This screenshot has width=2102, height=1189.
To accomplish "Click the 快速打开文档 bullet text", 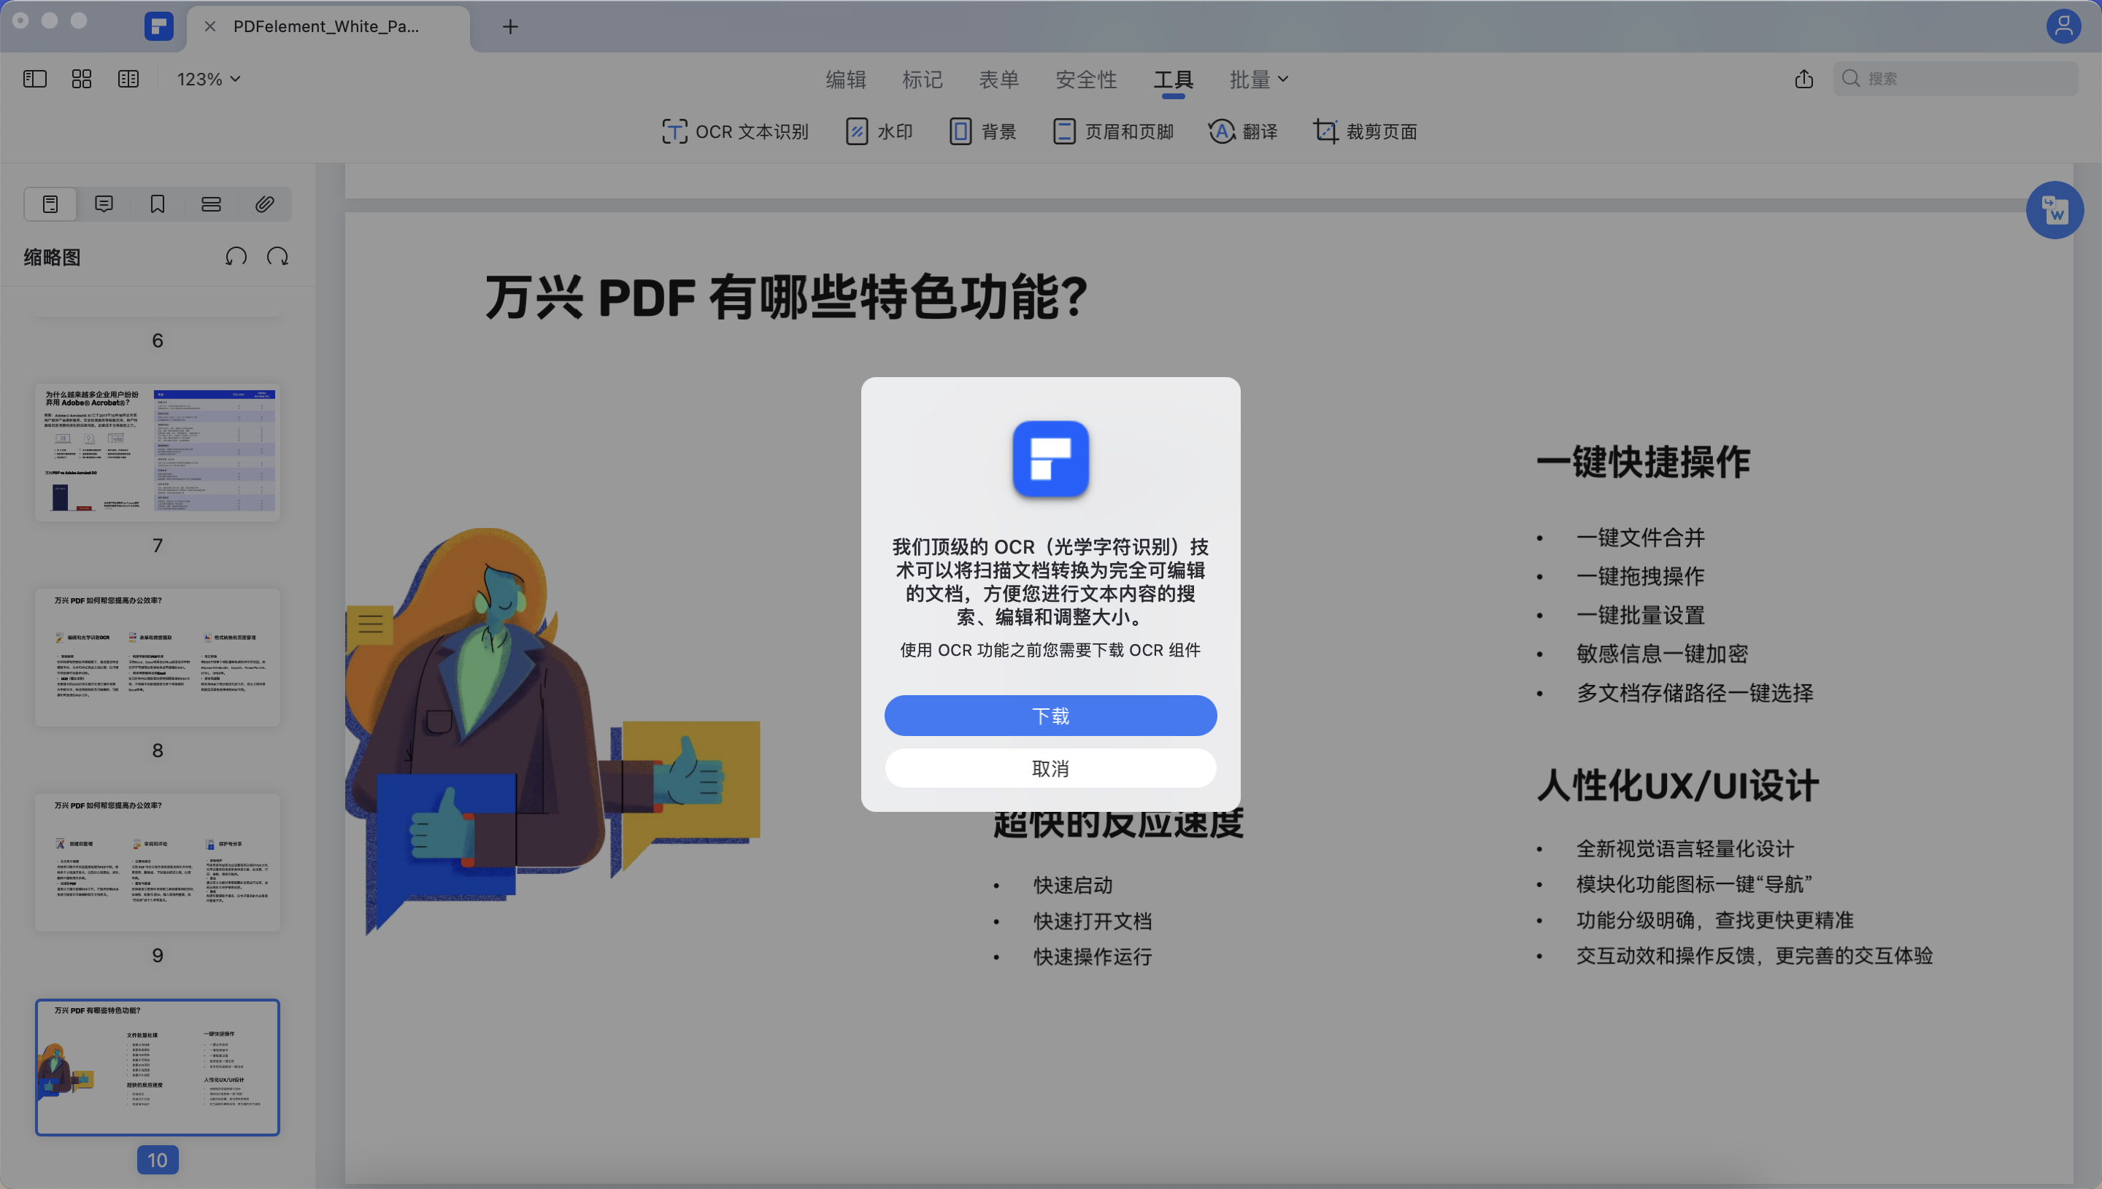I will point(1093,921).
